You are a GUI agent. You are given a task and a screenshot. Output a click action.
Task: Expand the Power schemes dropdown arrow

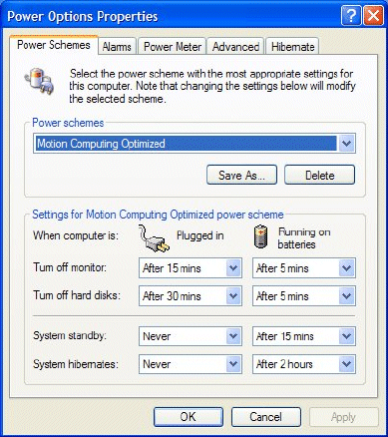[346, 144]
